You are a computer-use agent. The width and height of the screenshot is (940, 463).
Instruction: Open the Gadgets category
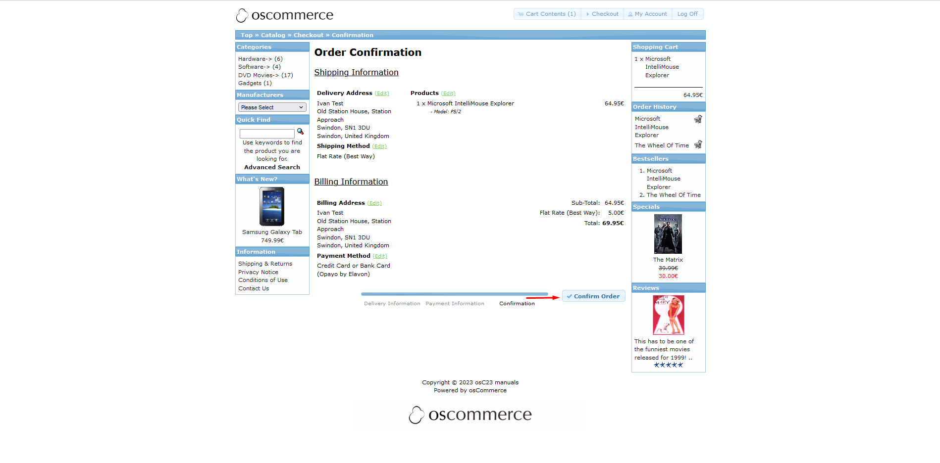click(250, 83)
